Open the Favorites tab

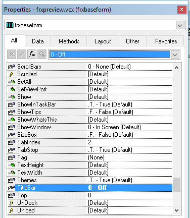(166, 41)
